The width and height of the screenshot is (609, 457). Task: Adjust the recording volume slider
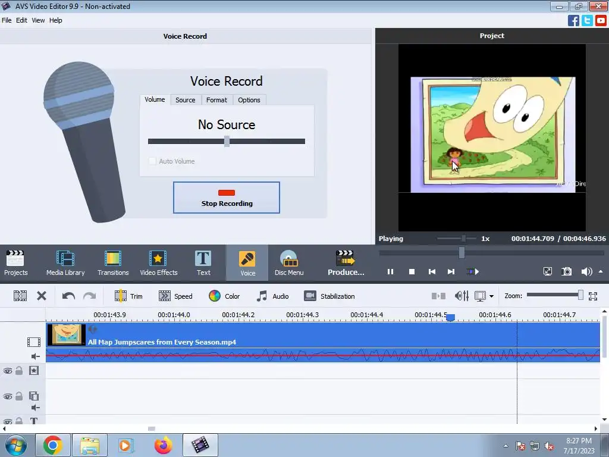click(x=227, y=142)
